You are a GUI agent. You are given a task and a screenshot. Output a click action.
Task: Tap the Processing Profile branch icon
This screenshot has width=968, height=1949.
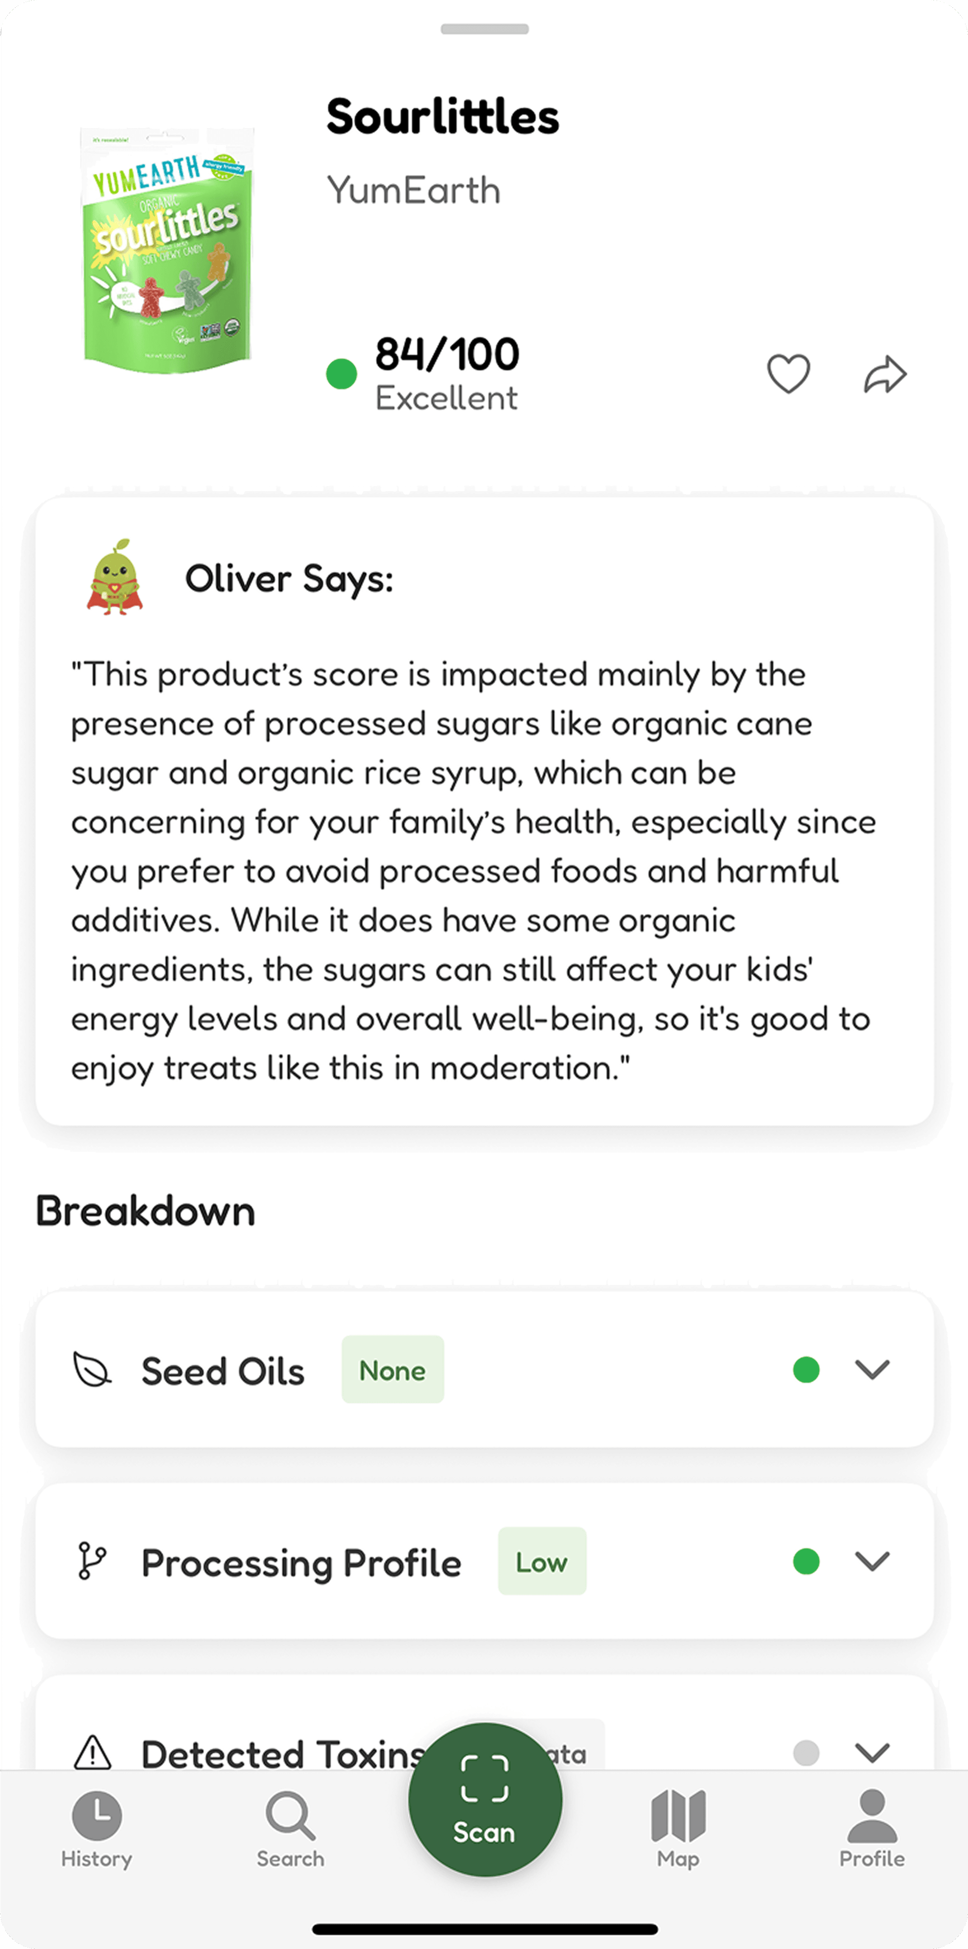(x=92, y=1561)
